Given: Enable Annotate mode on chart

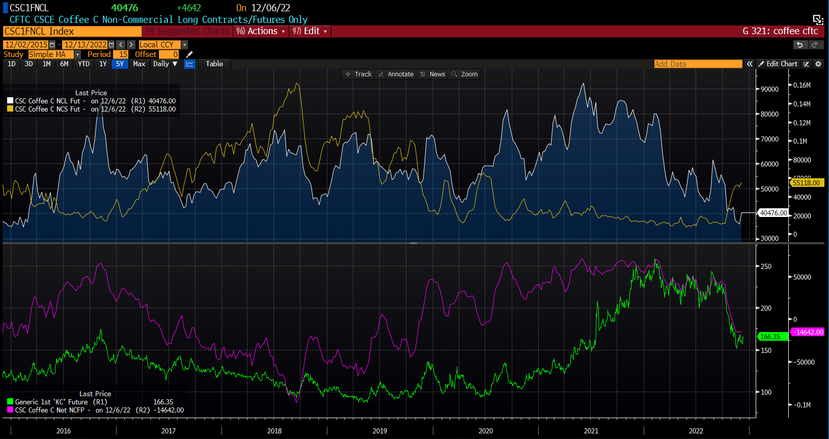Looking at the screenshot, I should click(x=396, y=74).
